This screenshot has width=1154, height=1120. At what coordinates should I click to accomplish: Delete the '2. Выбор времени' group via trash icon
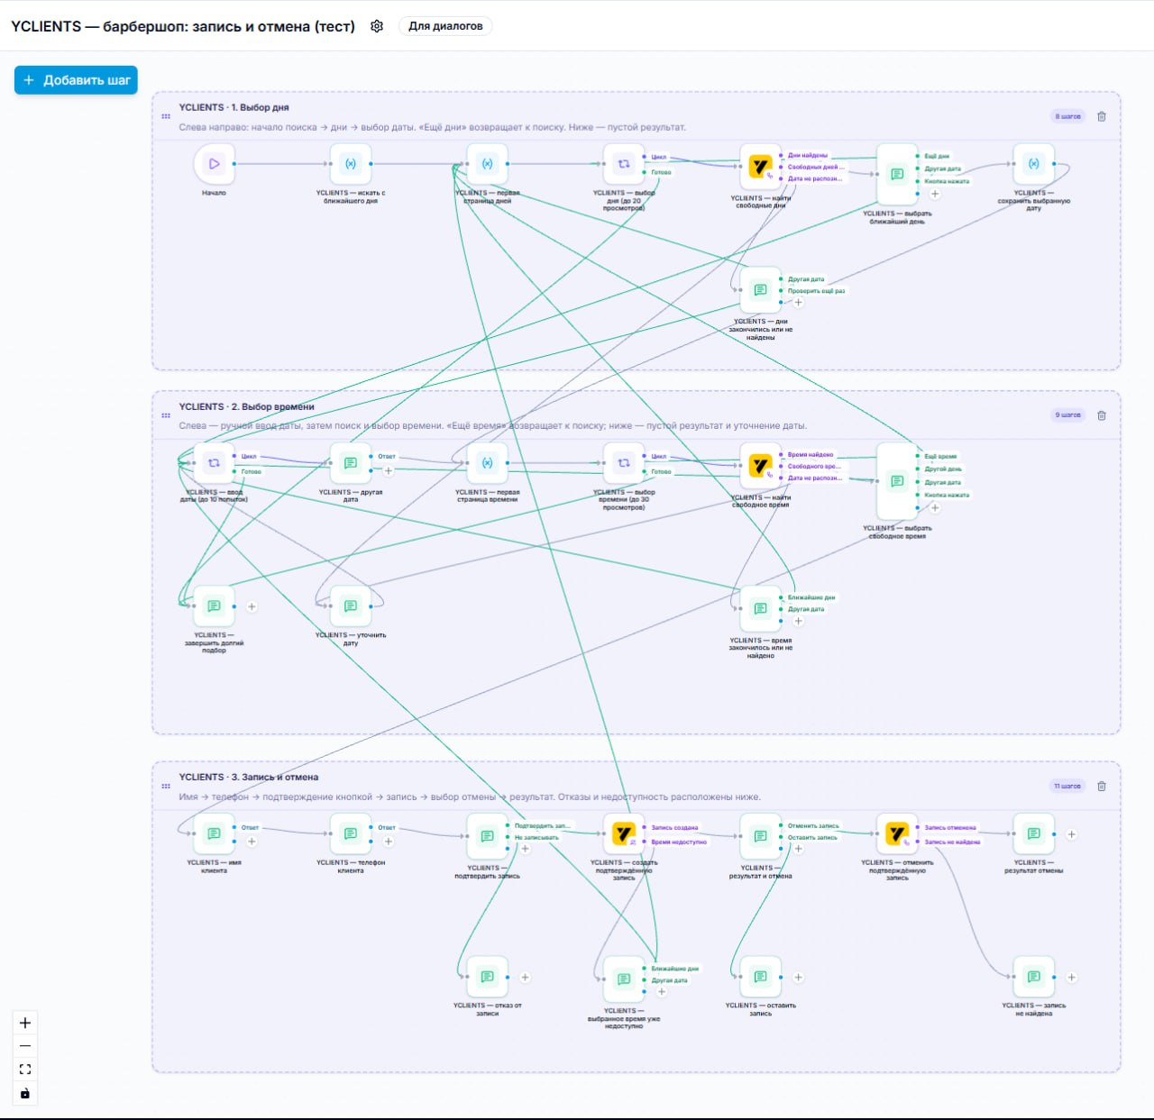1101,415
